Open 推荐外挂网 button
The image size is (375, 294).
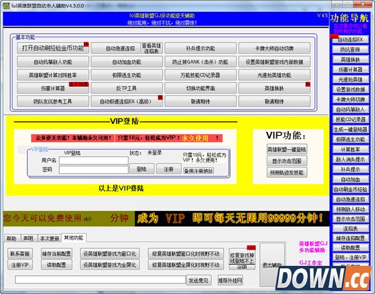[230, 280]
